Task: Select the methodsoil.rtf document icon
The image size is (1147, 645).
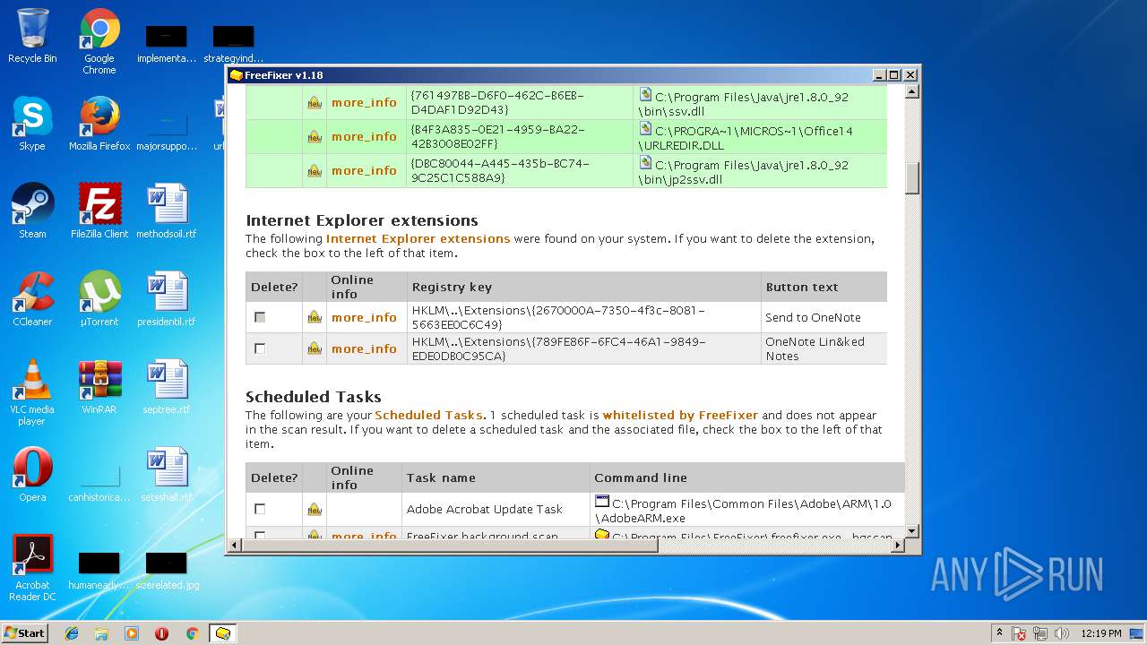Action: (167, 211)
